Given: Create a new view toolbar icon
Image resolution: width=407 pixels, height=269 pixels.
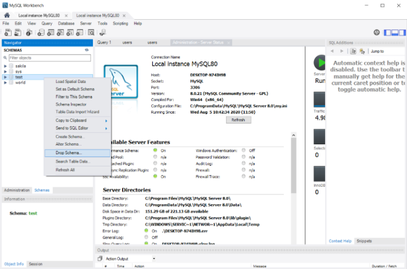Looking at the screenshot, I should 60,32.
